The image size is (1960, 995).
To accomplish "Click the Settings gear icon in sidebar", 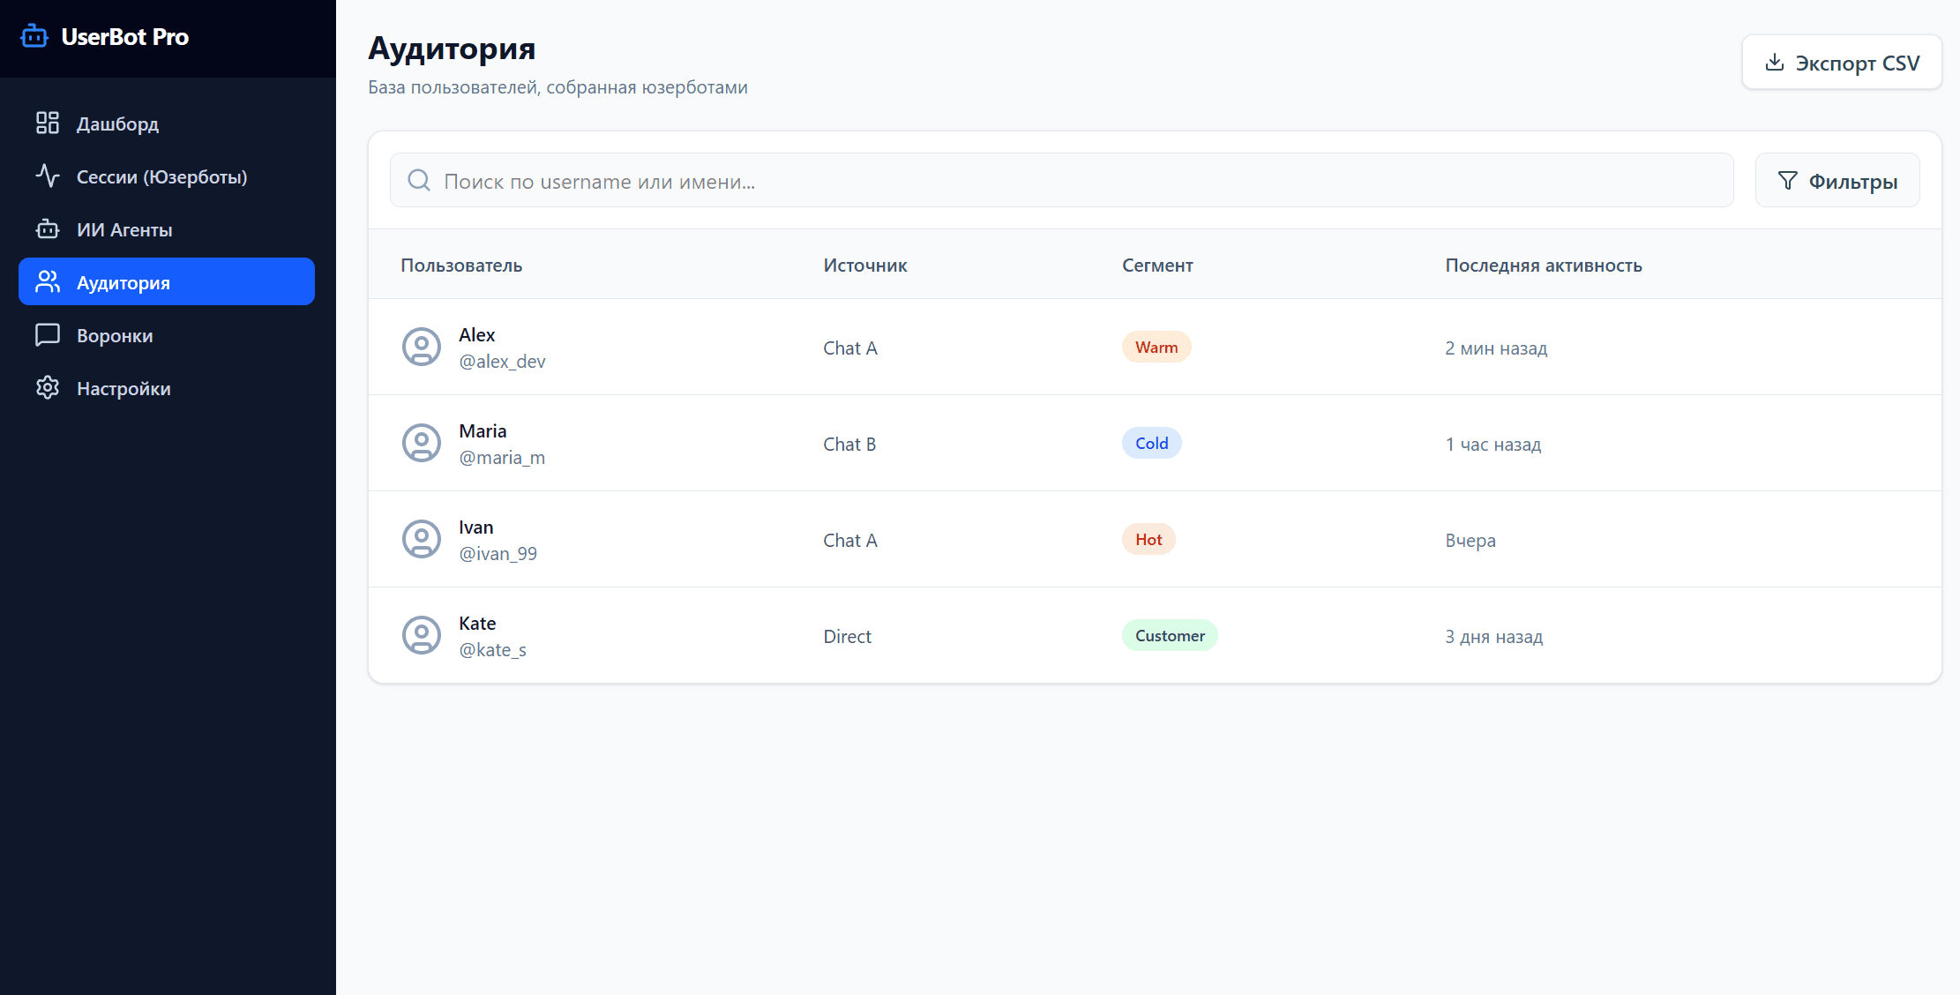I will click(x=48, y=387).
